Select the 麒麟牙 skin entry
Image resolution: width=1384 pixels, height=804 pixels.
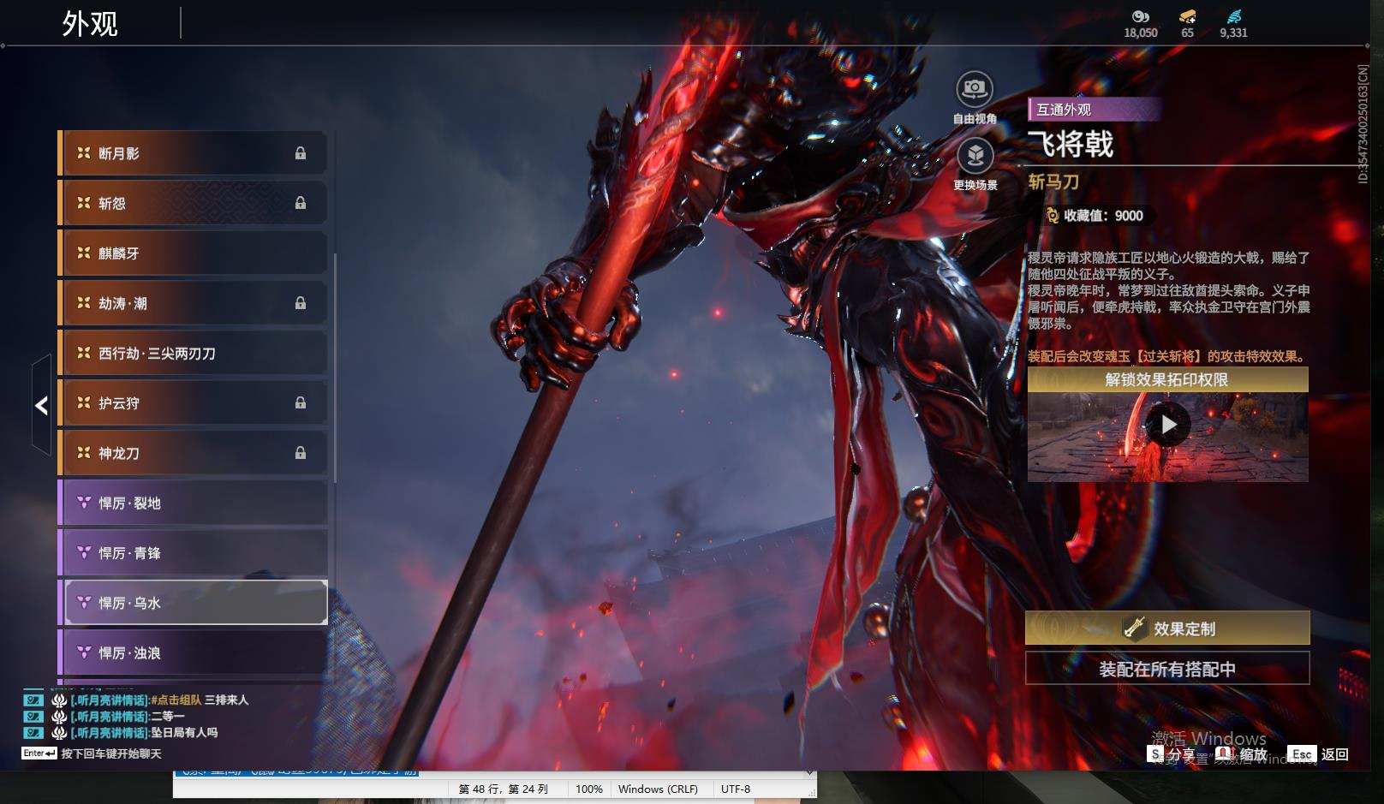click(193, 253)
